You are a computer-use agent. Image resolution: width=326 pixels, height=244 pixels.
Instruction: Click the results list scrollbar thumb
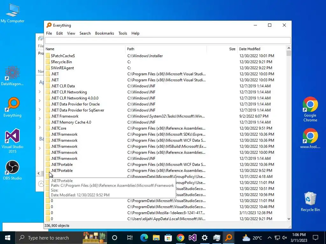click(x=288, y=53)
